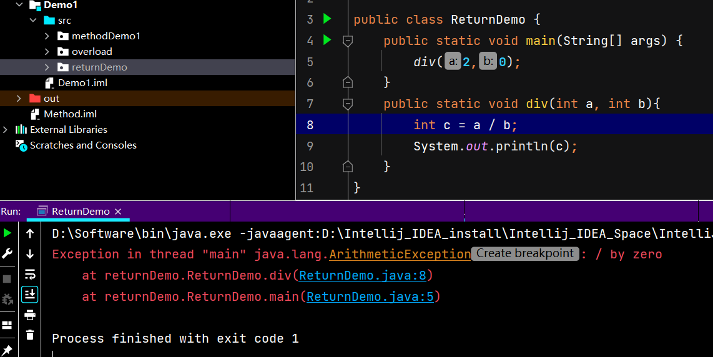Click line number 8 in gutter
Screen dimensions: 713x357
(310, 125)
